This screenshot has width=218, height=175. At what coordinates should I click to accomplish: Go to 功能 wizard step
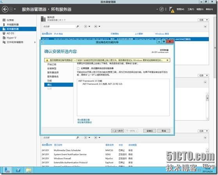click(50, 81)
